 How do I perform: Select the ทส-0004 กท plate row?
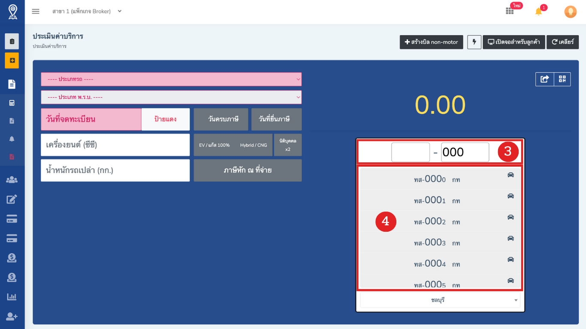440,263
